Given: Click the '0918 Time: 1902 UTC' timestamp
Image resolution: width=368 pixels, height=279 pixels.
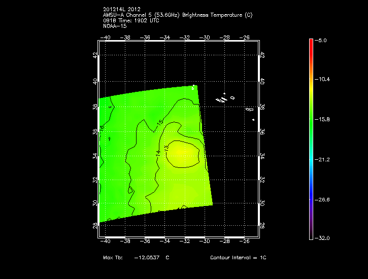Looking at the screenshot, I should pyautogui.click(x=131, y=20).
